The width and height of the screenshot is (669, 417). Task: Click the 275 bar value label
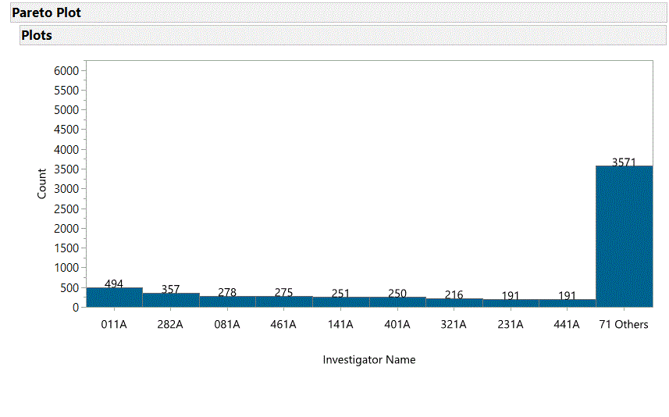click(x=283, y=292)
